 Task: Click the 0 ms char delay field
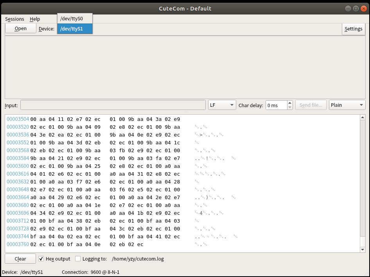tap(276, 105)
